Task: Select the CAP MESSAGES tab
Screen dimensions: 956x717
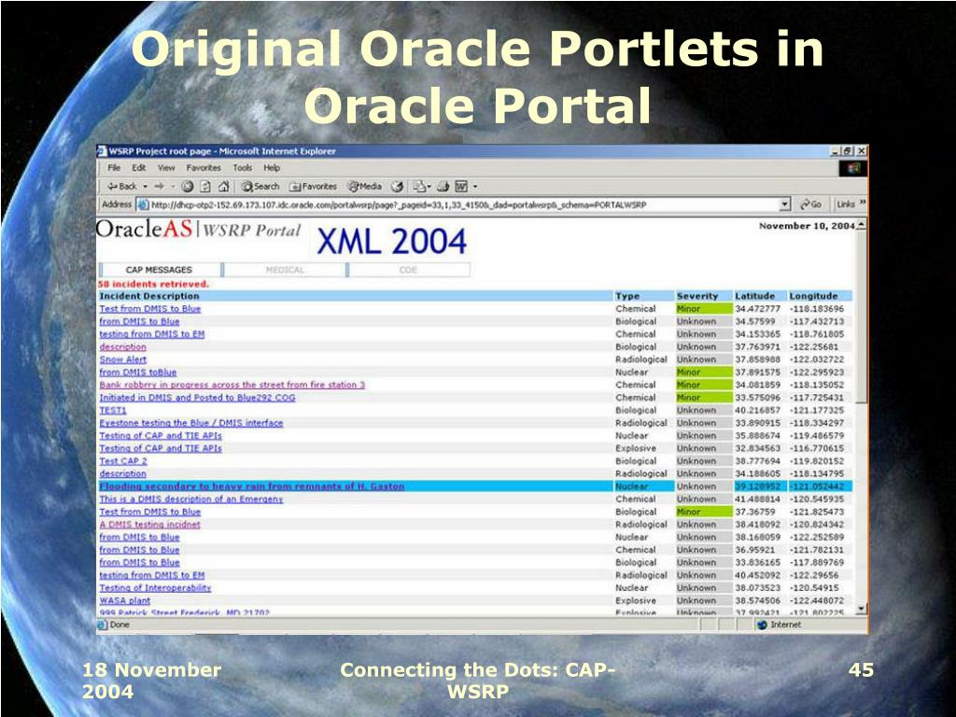Action: coord(159,270)
